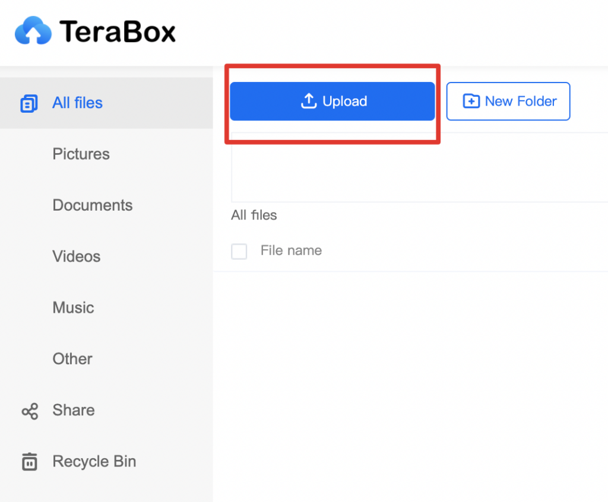Screen dimensions: 608x502
Task: Click the stacked-files icon next to All files
Action: (28, 103)
